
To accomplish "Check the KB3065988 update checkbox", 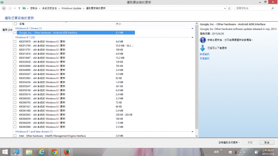I will click(x=15, y=127).
